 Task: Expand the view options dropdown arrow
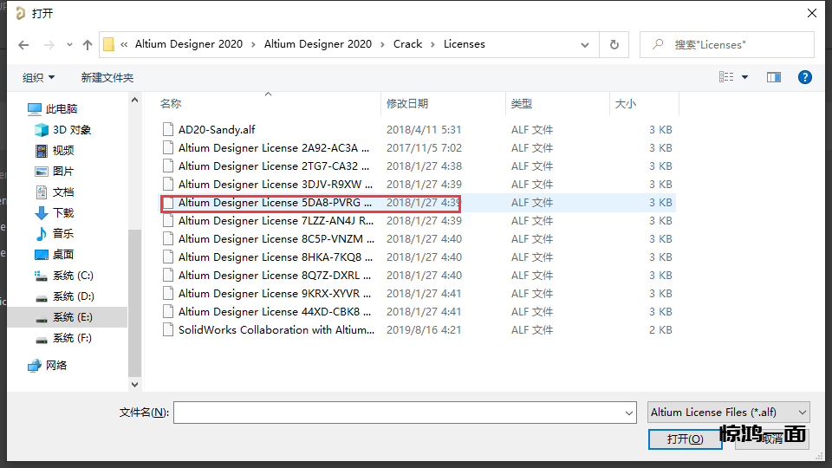tap(745, 77)
